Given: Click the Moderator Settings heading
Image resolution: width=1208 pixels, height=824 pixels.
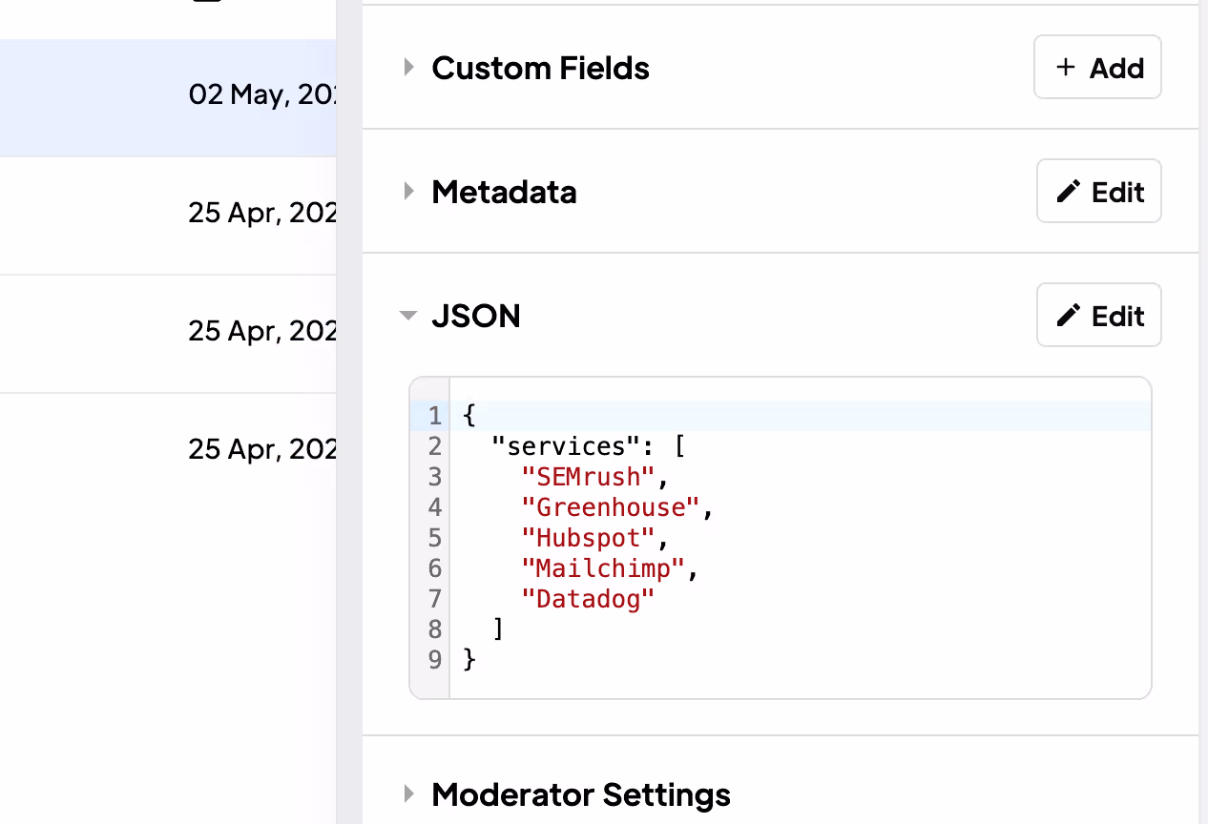Looking at the screenshot, I should pos(581,793).
